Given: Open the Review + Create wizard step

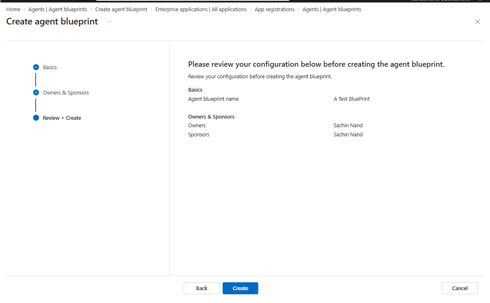Looking at the screenshot, I should 62,118.
